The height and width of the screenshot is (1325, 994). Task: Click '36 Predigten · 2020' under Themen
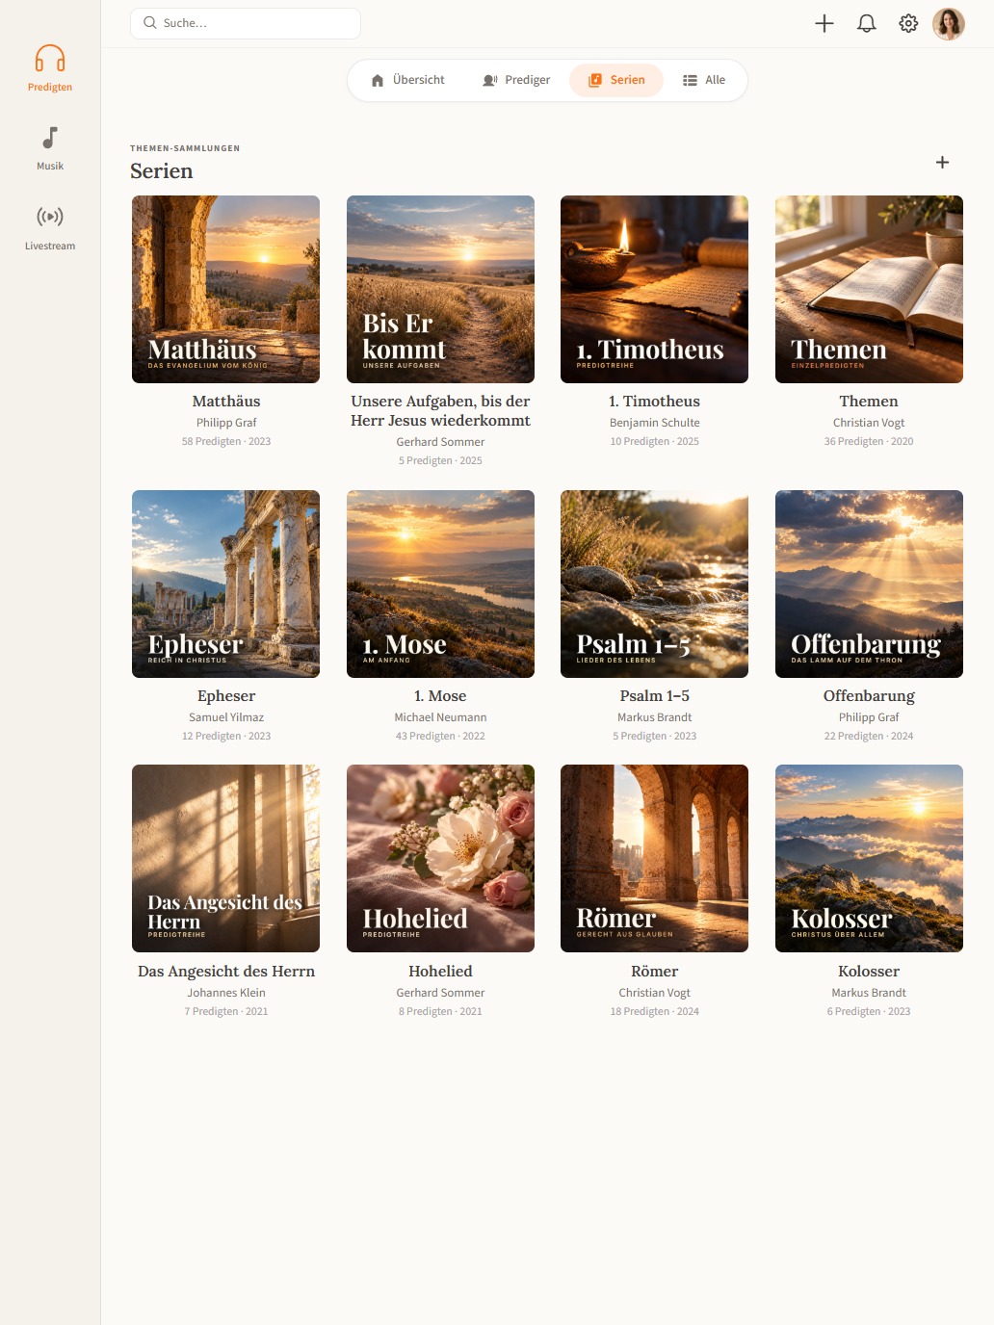[x=869, y=442]
